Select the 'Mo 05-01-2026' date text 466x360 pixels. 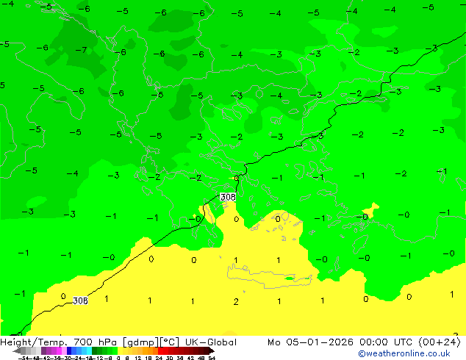(310, 342)
